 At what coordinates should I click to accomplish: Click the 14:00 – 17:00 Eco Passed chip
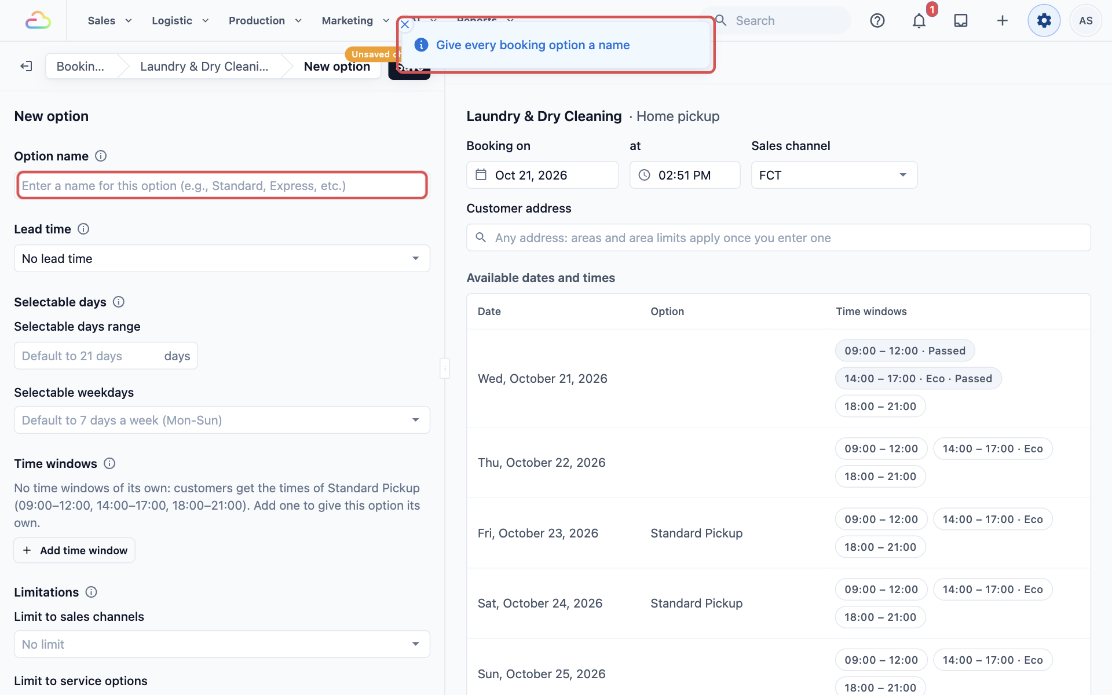pos(918,378)
